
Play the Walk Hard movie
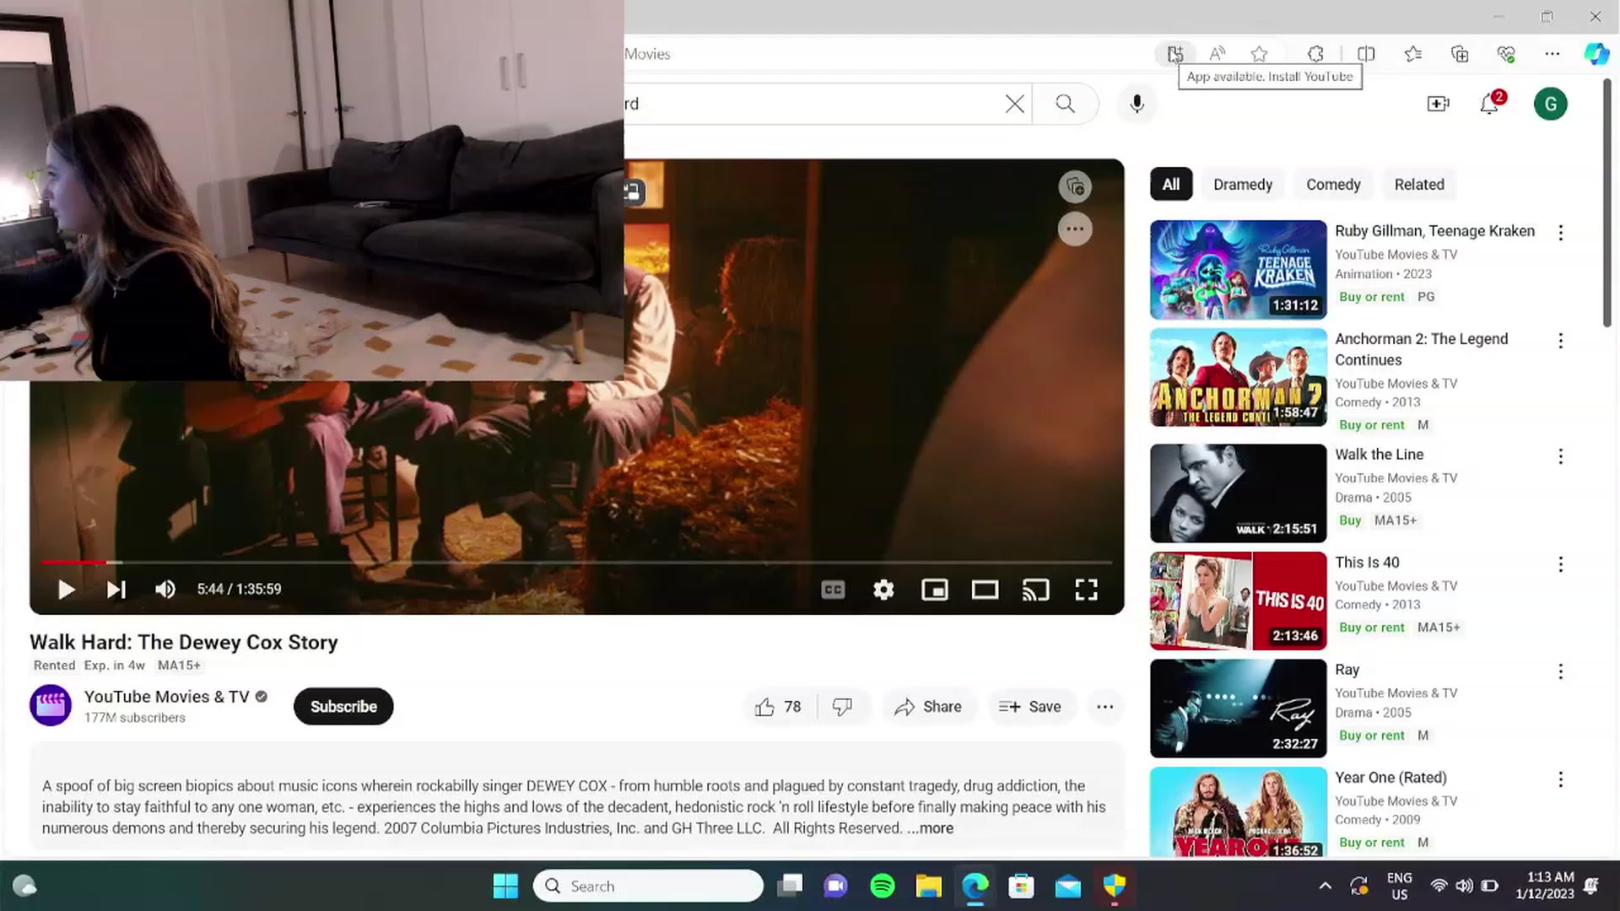click(x=66, y=590)
